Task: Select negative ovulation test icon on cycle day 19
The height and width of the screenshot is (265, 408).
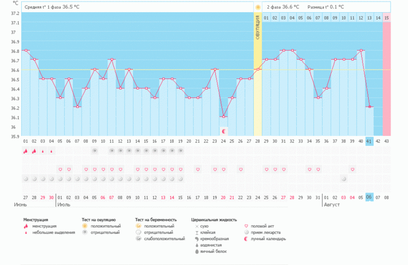Action: pyautogui.click(x=180, y=151)
